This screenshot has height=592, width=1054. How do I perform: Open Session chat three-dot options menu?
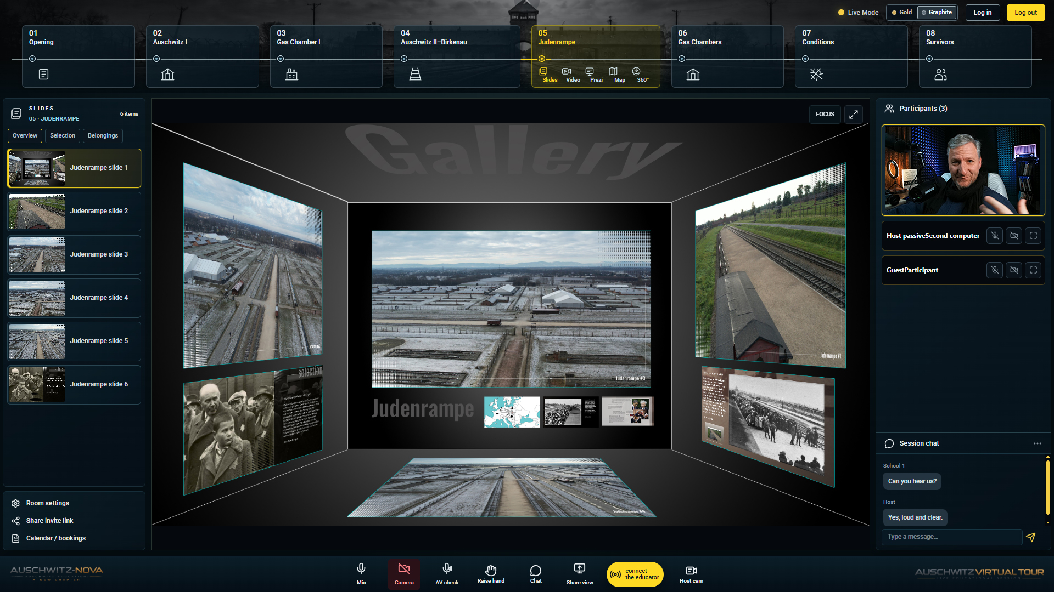pyautogui.click(x=1038, y=443)
